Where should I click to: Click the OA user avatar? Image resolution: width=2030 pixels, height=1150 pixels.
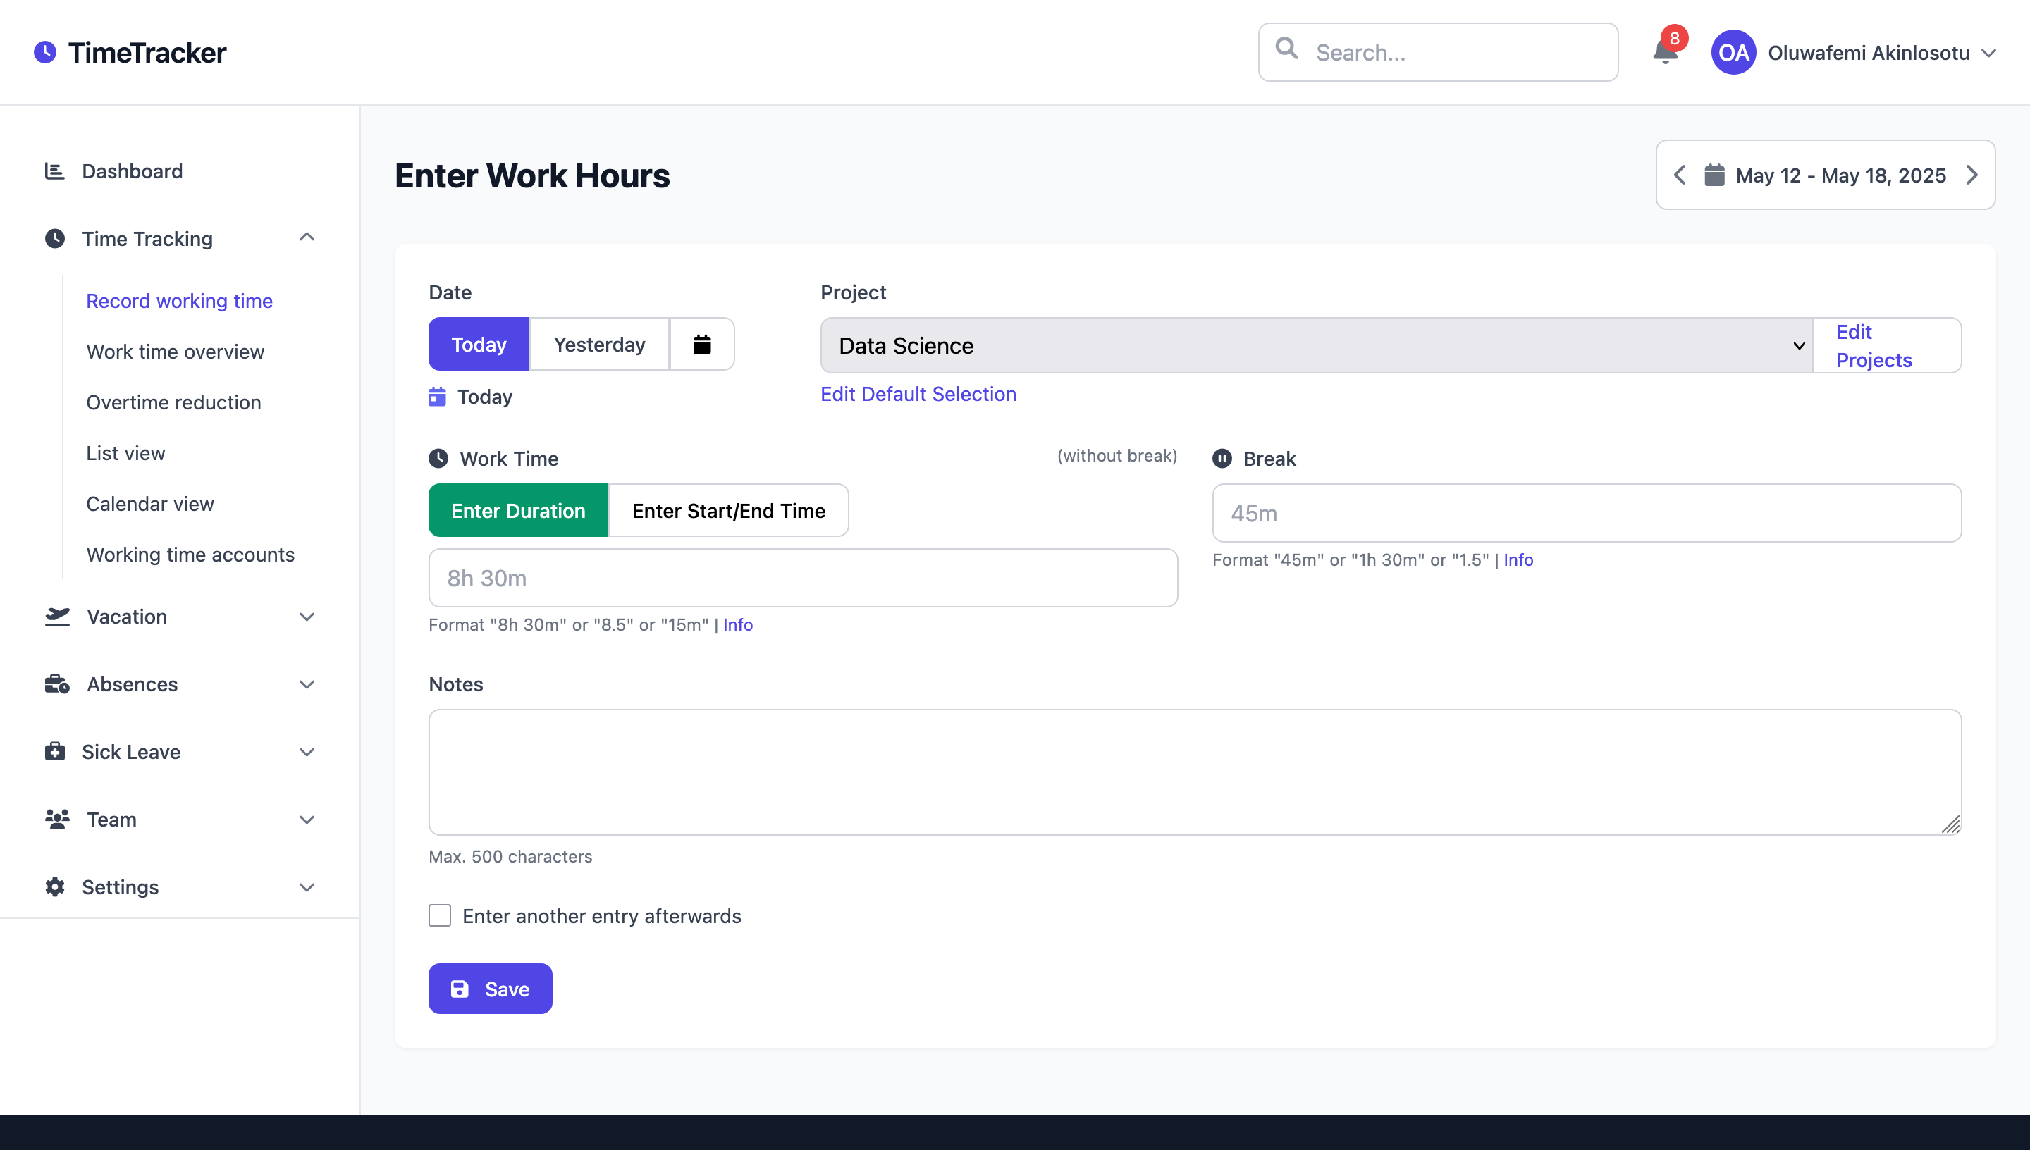pyautogui.click(x=1733, y=52)
